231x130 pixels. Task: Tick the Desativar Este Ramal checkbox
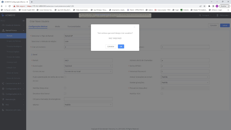pyautogui.click(x=65, y=94)
